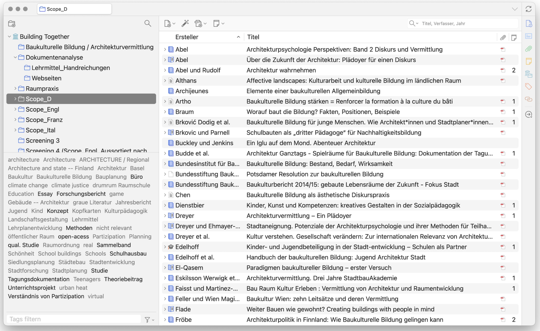This screenshot has height=331, width=540.
Task: Click the magic wand add-by-identifier icon
Action: coord(185,23)
